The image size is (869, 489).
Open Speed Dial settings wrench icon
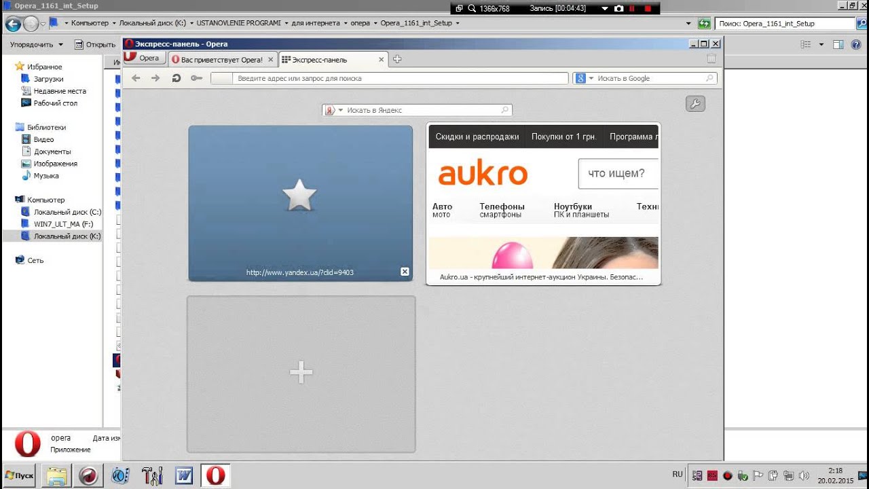(695, 104)
